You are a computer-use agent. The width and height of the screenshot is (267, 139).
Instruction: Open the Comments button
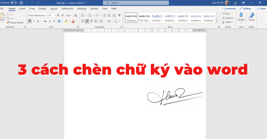click(x=228, y=8)
